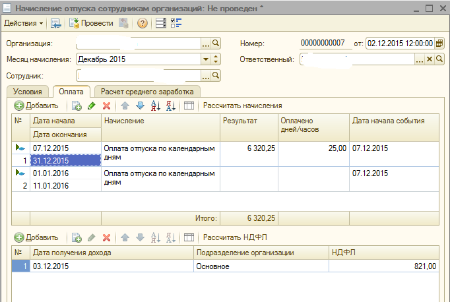The image size is (450, 302).
Task: Move accrual row up with arrow icon
Action: (125, 106)
